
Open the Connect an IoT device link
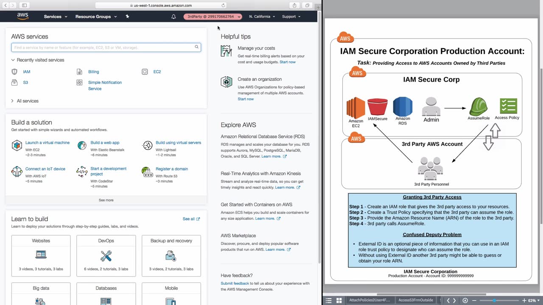click(x=45, y=169)
